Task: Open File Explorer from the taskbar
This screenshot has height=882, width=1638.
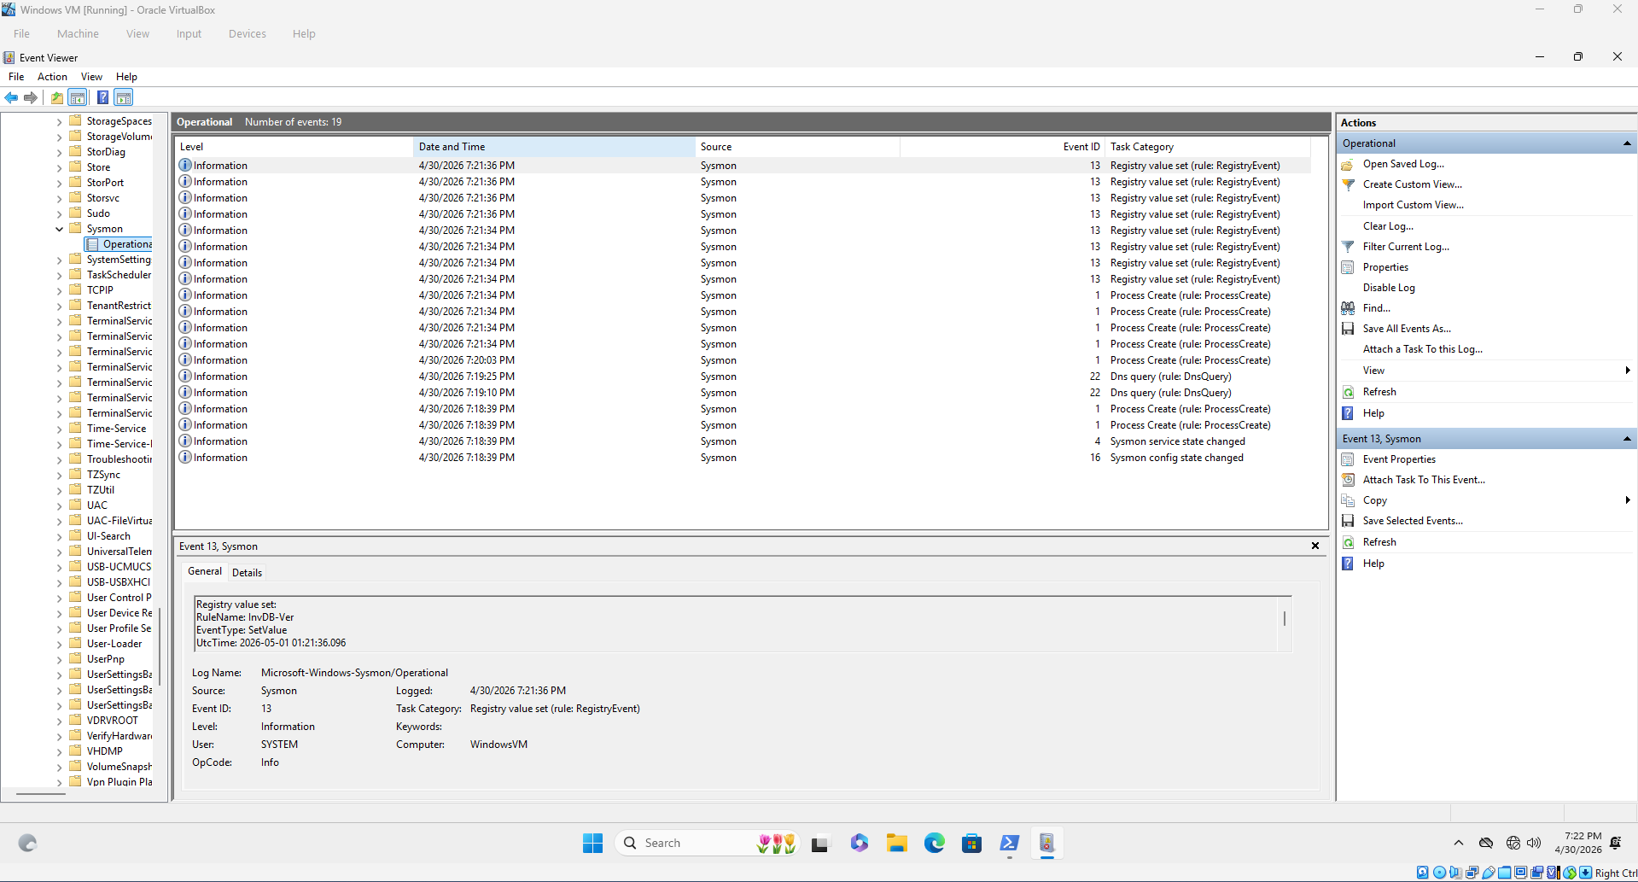Action: click(x=896, y=844)
